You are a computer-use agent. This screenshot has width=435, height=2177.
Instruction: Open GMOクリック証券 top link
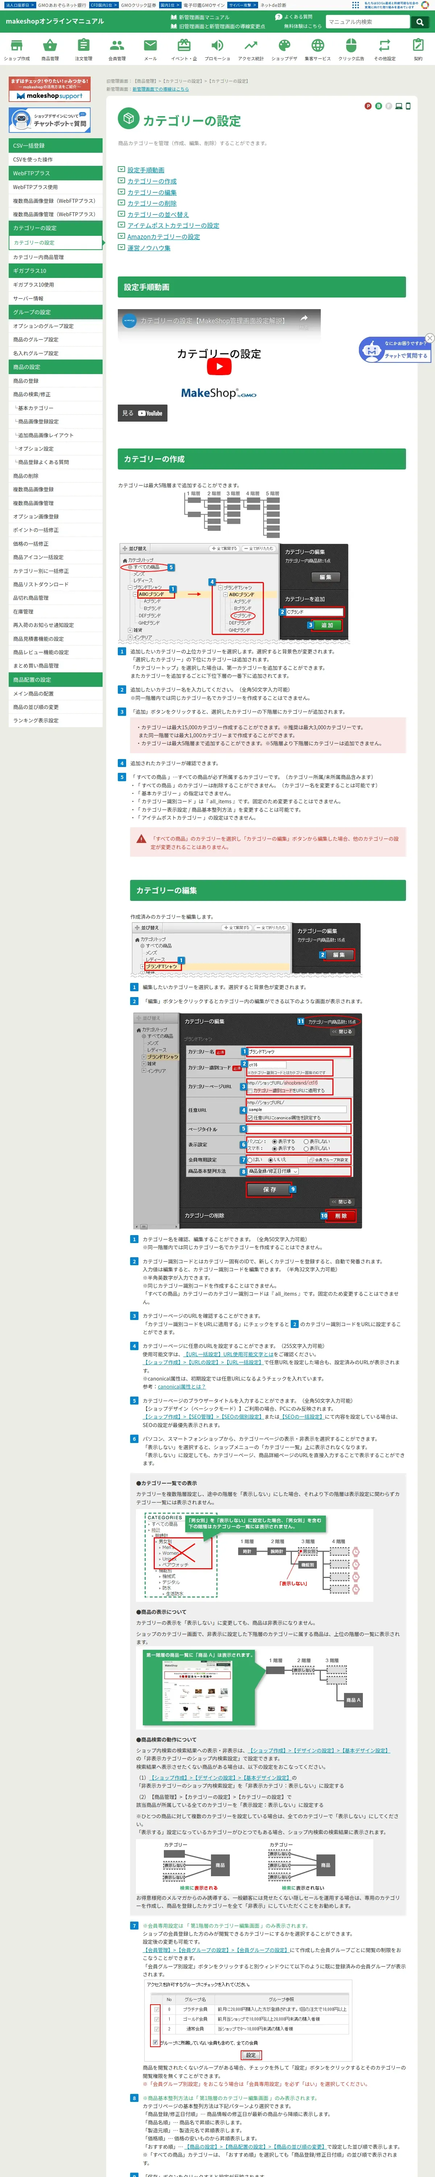(138, 5)
